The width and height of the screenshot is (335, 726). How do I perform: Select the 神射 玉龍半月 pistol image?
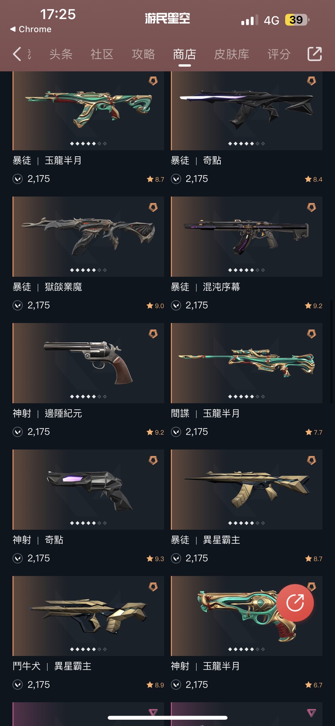pos(246,616)
